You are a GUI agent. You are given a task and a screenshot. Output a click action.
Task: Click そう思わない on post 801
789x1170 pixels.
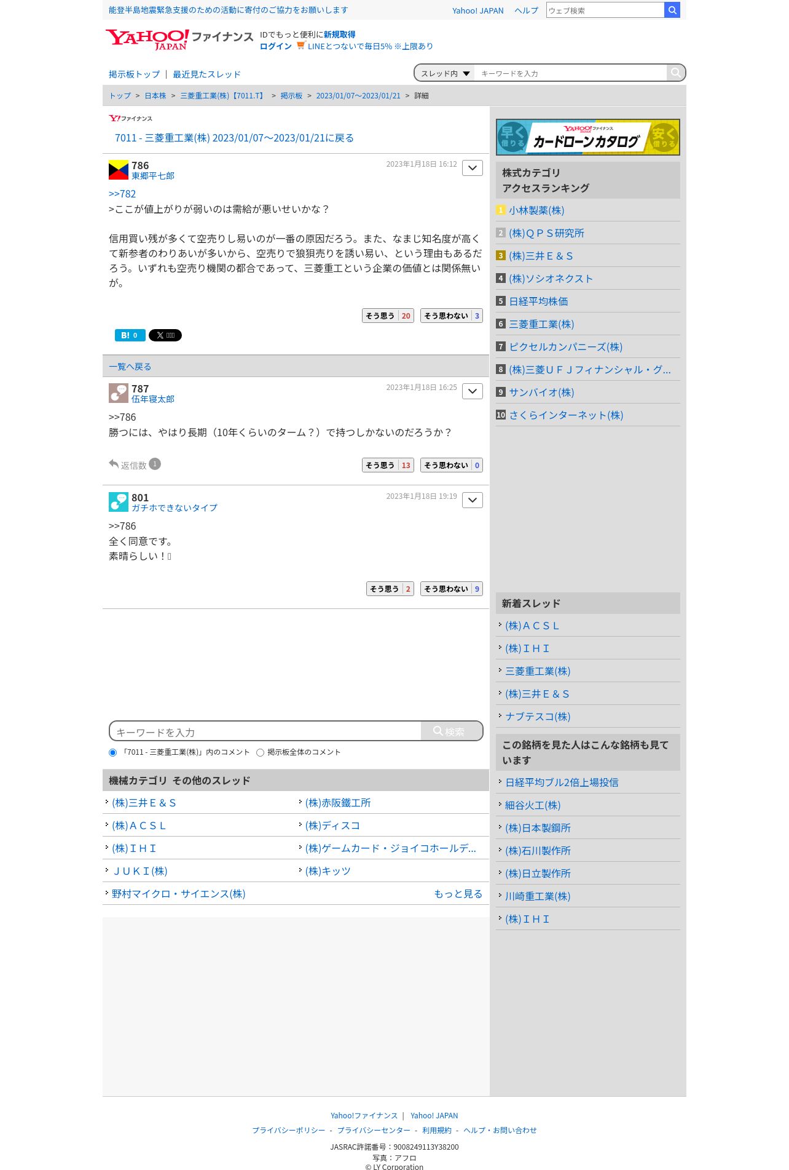[452, 589]
